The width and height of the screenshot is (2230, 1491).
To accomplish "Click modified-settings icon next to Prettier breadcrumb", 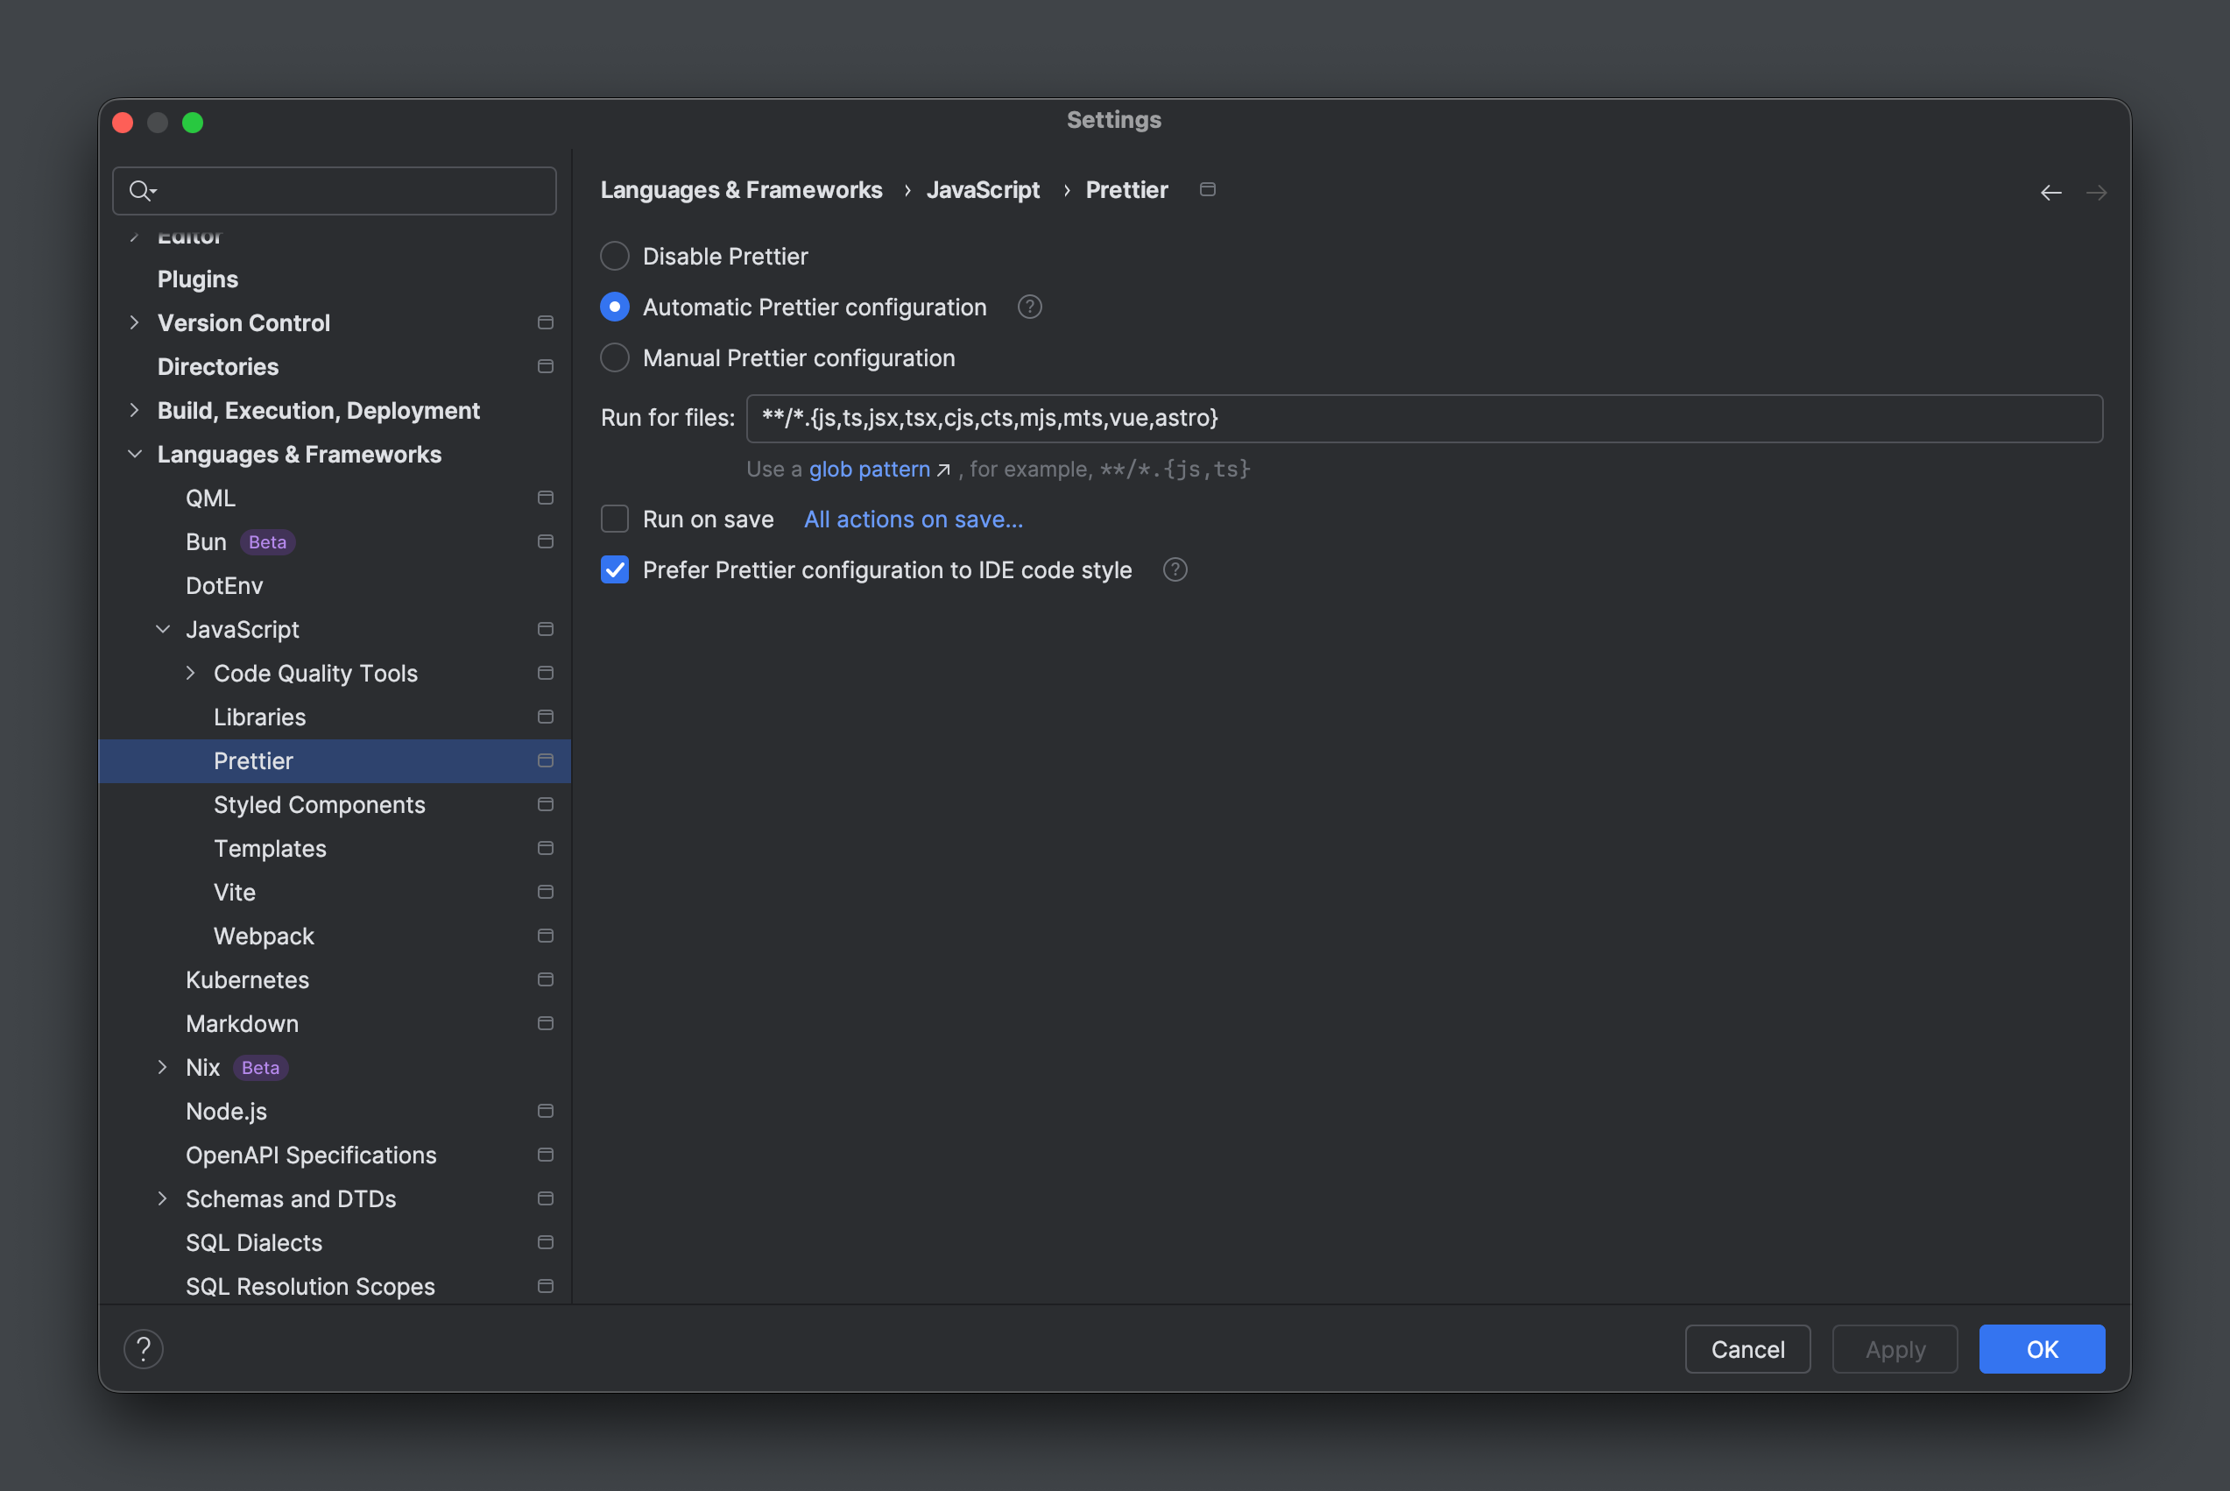I will tap(1207, 189).
